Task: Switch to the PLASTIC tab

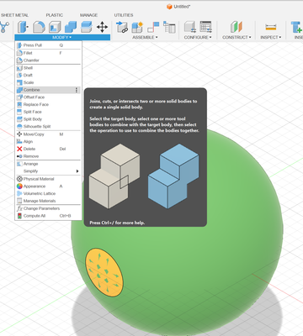Action: click(x=55, y=15)
